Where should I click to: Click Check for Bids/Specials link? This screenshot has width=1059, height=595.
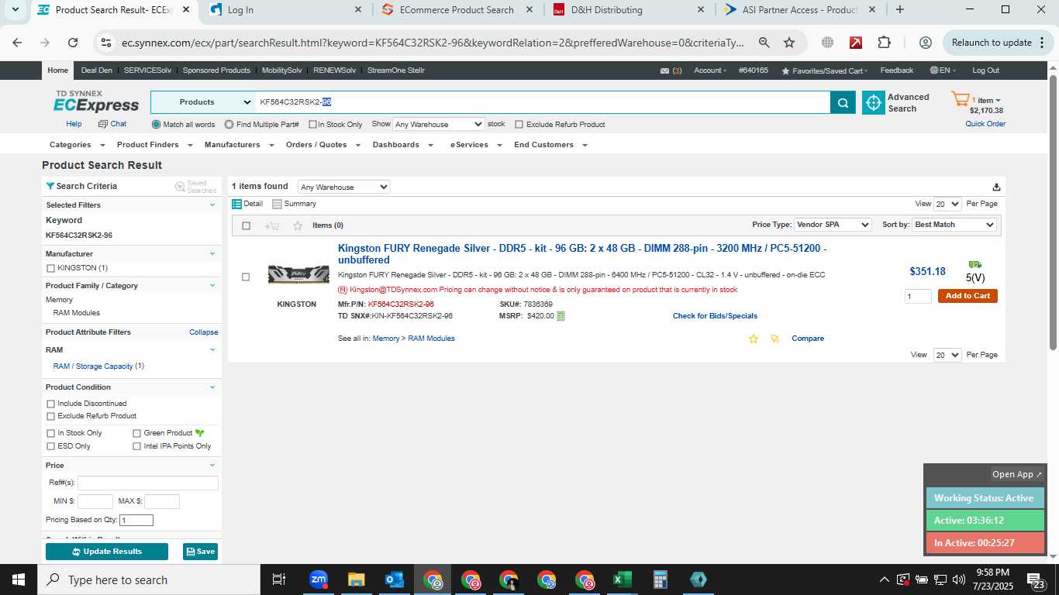click(715, 316)
